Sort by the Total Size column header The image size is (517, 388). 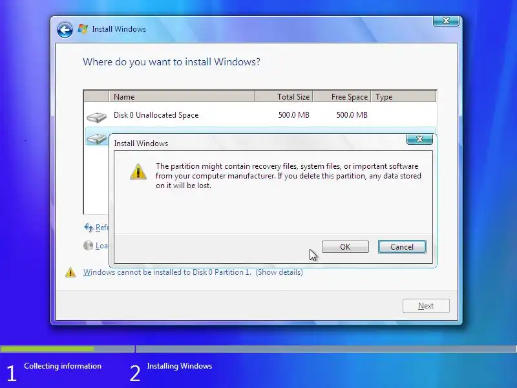click(284, 96)
